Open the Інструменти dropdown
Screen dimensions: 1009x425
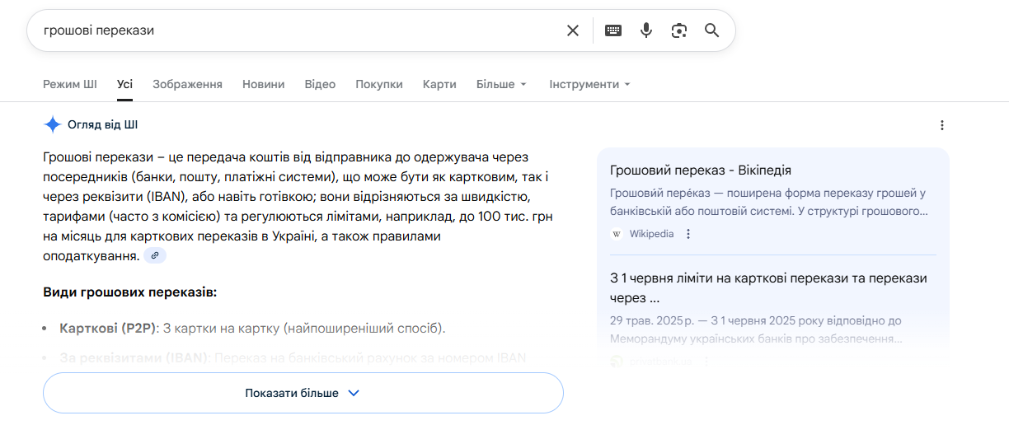tap(589, 84)
